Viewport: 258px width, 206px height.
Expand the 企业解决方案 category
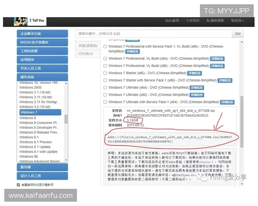pos(42,33)
